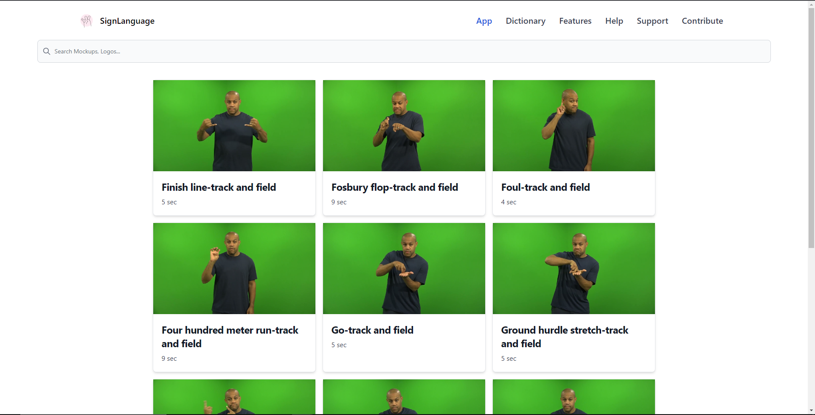
Task: Click the 9 sec duration under Four hundred meter run
Action: (169, 359)
